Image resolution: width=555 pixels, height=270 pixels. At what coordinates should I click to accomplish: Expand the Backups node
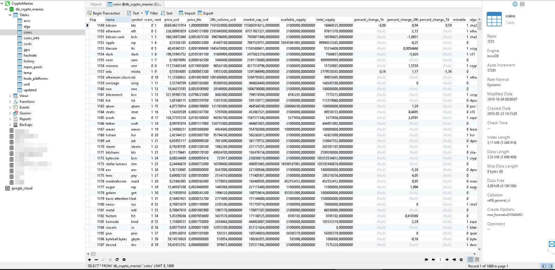tap(10, 125)
